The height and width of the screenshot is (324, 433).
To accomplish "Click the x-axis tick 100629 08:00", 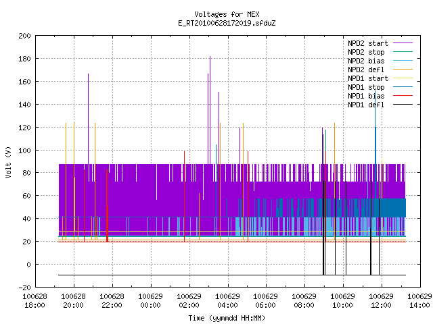I will pyautogui.click(x=304, y=301).
